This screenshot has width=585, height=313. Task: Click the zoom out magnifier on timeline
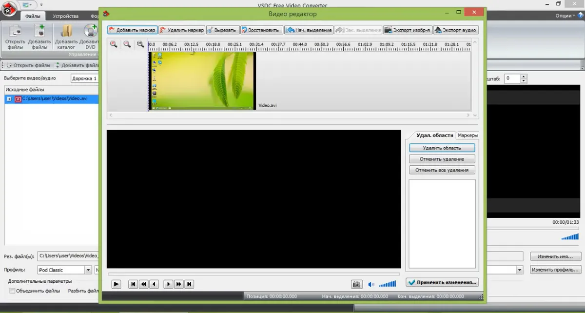click(x=127, y=44)
